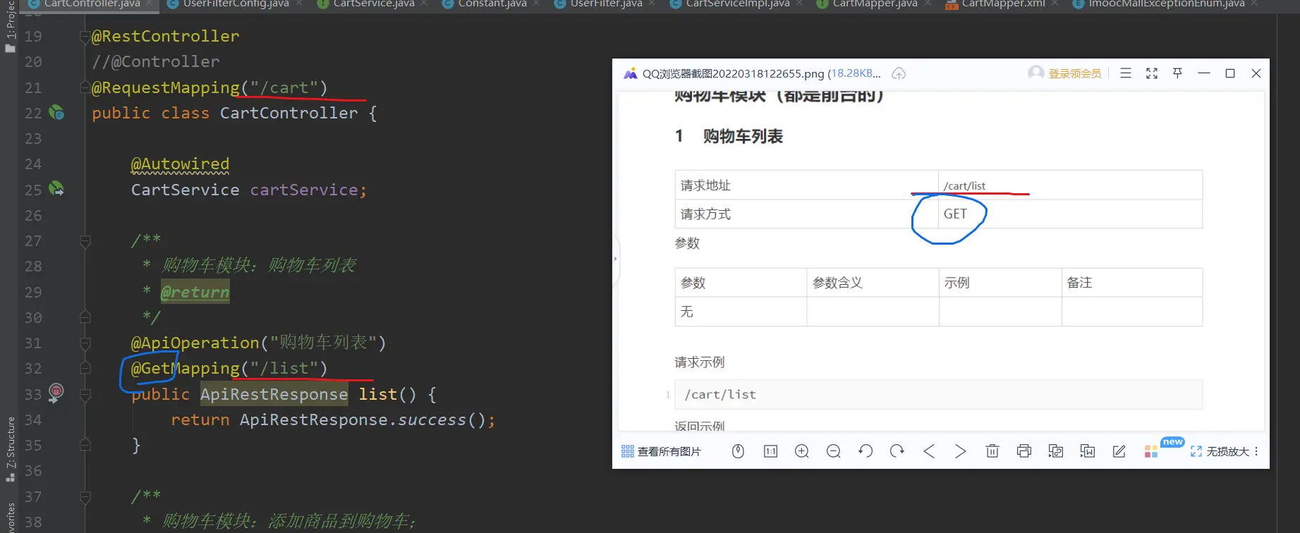This screenshot has height=533, width=1300.
Task: Click the left-edge panel handle of image viewer
Action: click(x=616, y=259)
